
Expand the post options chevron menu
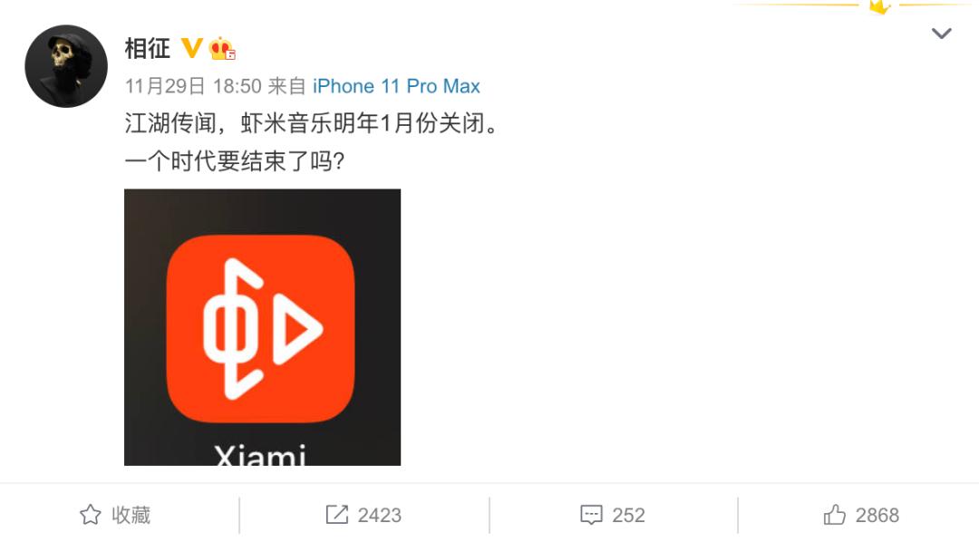click(942, 34)
